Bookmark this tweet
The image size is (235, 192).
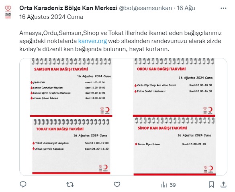click(x=211, y=185)
